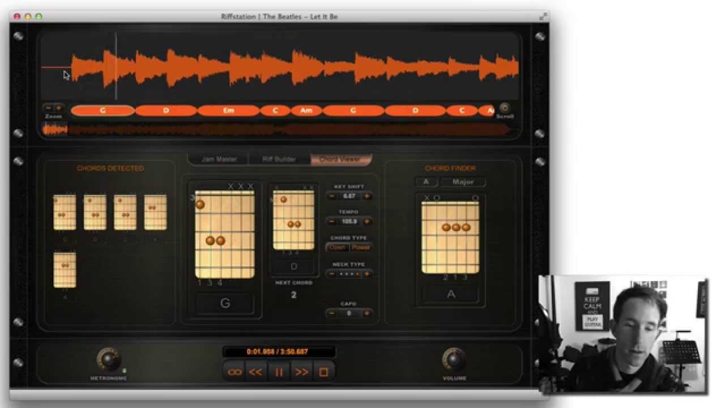Click the main orange waveform display
The width and height of the screenshot is (725, 408).
pos(280,67)
